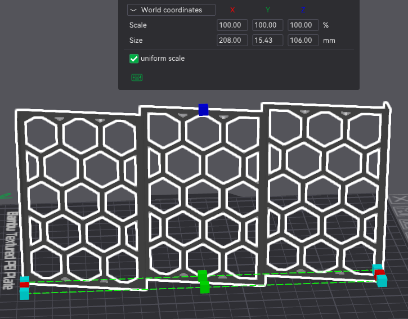Grab the blue Z-axis scale handle
The image size is (408, 319).
[204, 110]
